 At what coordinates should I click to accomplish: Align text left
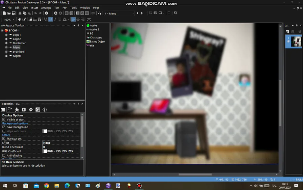click(73, 19)
